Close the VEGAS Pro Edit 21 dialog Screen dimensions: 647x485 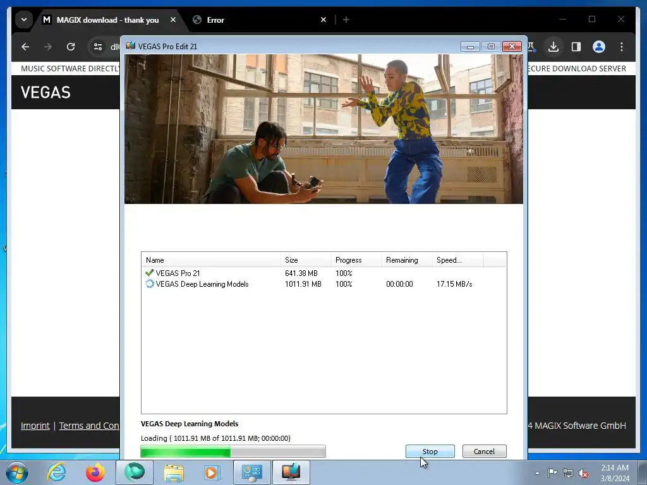[512, 47]
